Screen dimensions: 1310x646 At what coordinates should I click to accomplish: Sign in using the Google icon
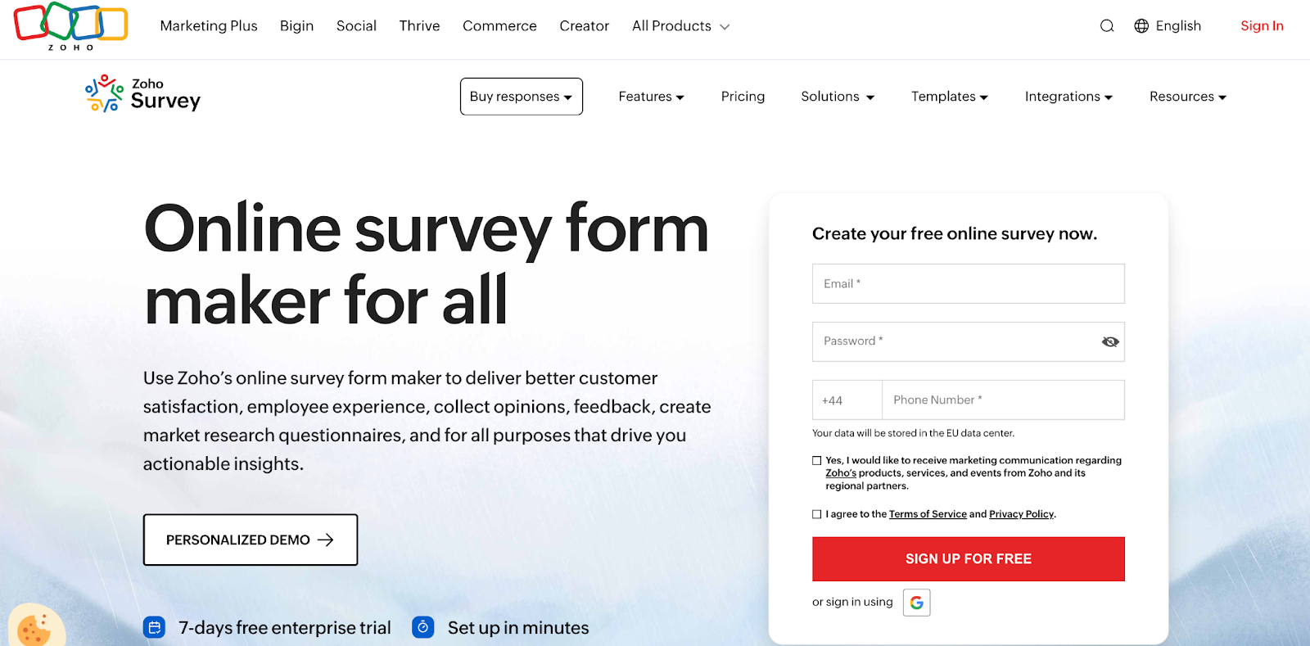point(915,602)
